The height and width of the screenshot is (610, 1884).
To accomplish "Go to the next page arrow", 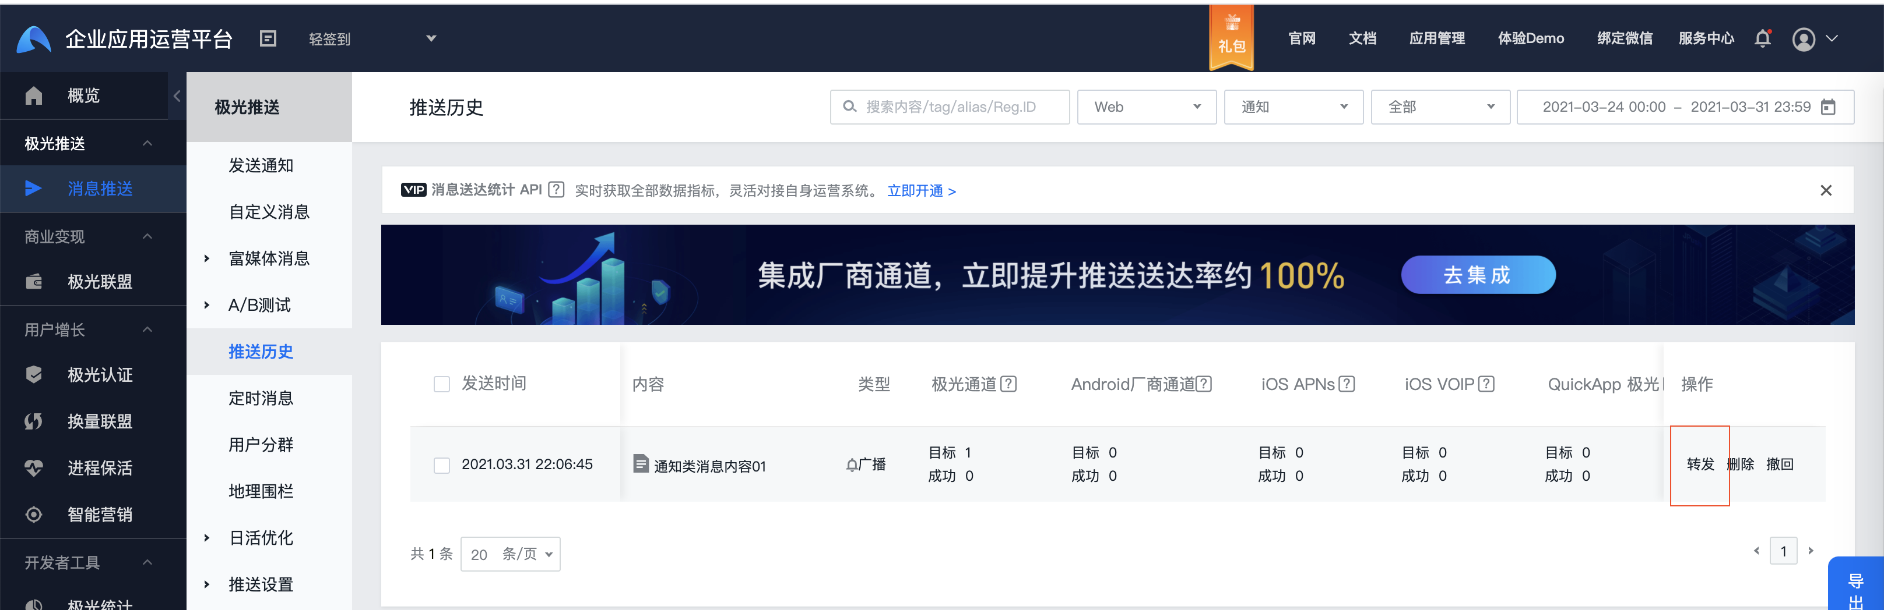I will click(1810, 551).
